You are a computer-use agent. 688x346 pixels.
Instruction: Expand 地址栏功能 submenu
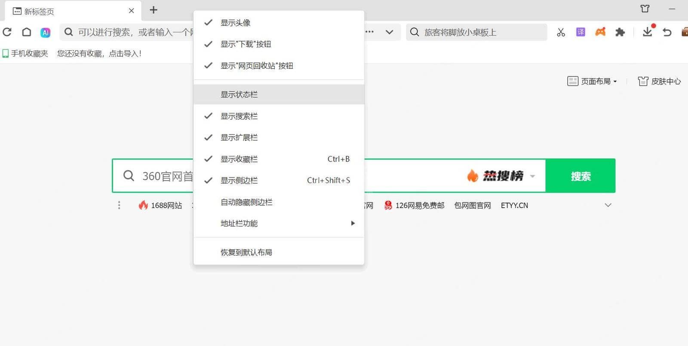279,224
